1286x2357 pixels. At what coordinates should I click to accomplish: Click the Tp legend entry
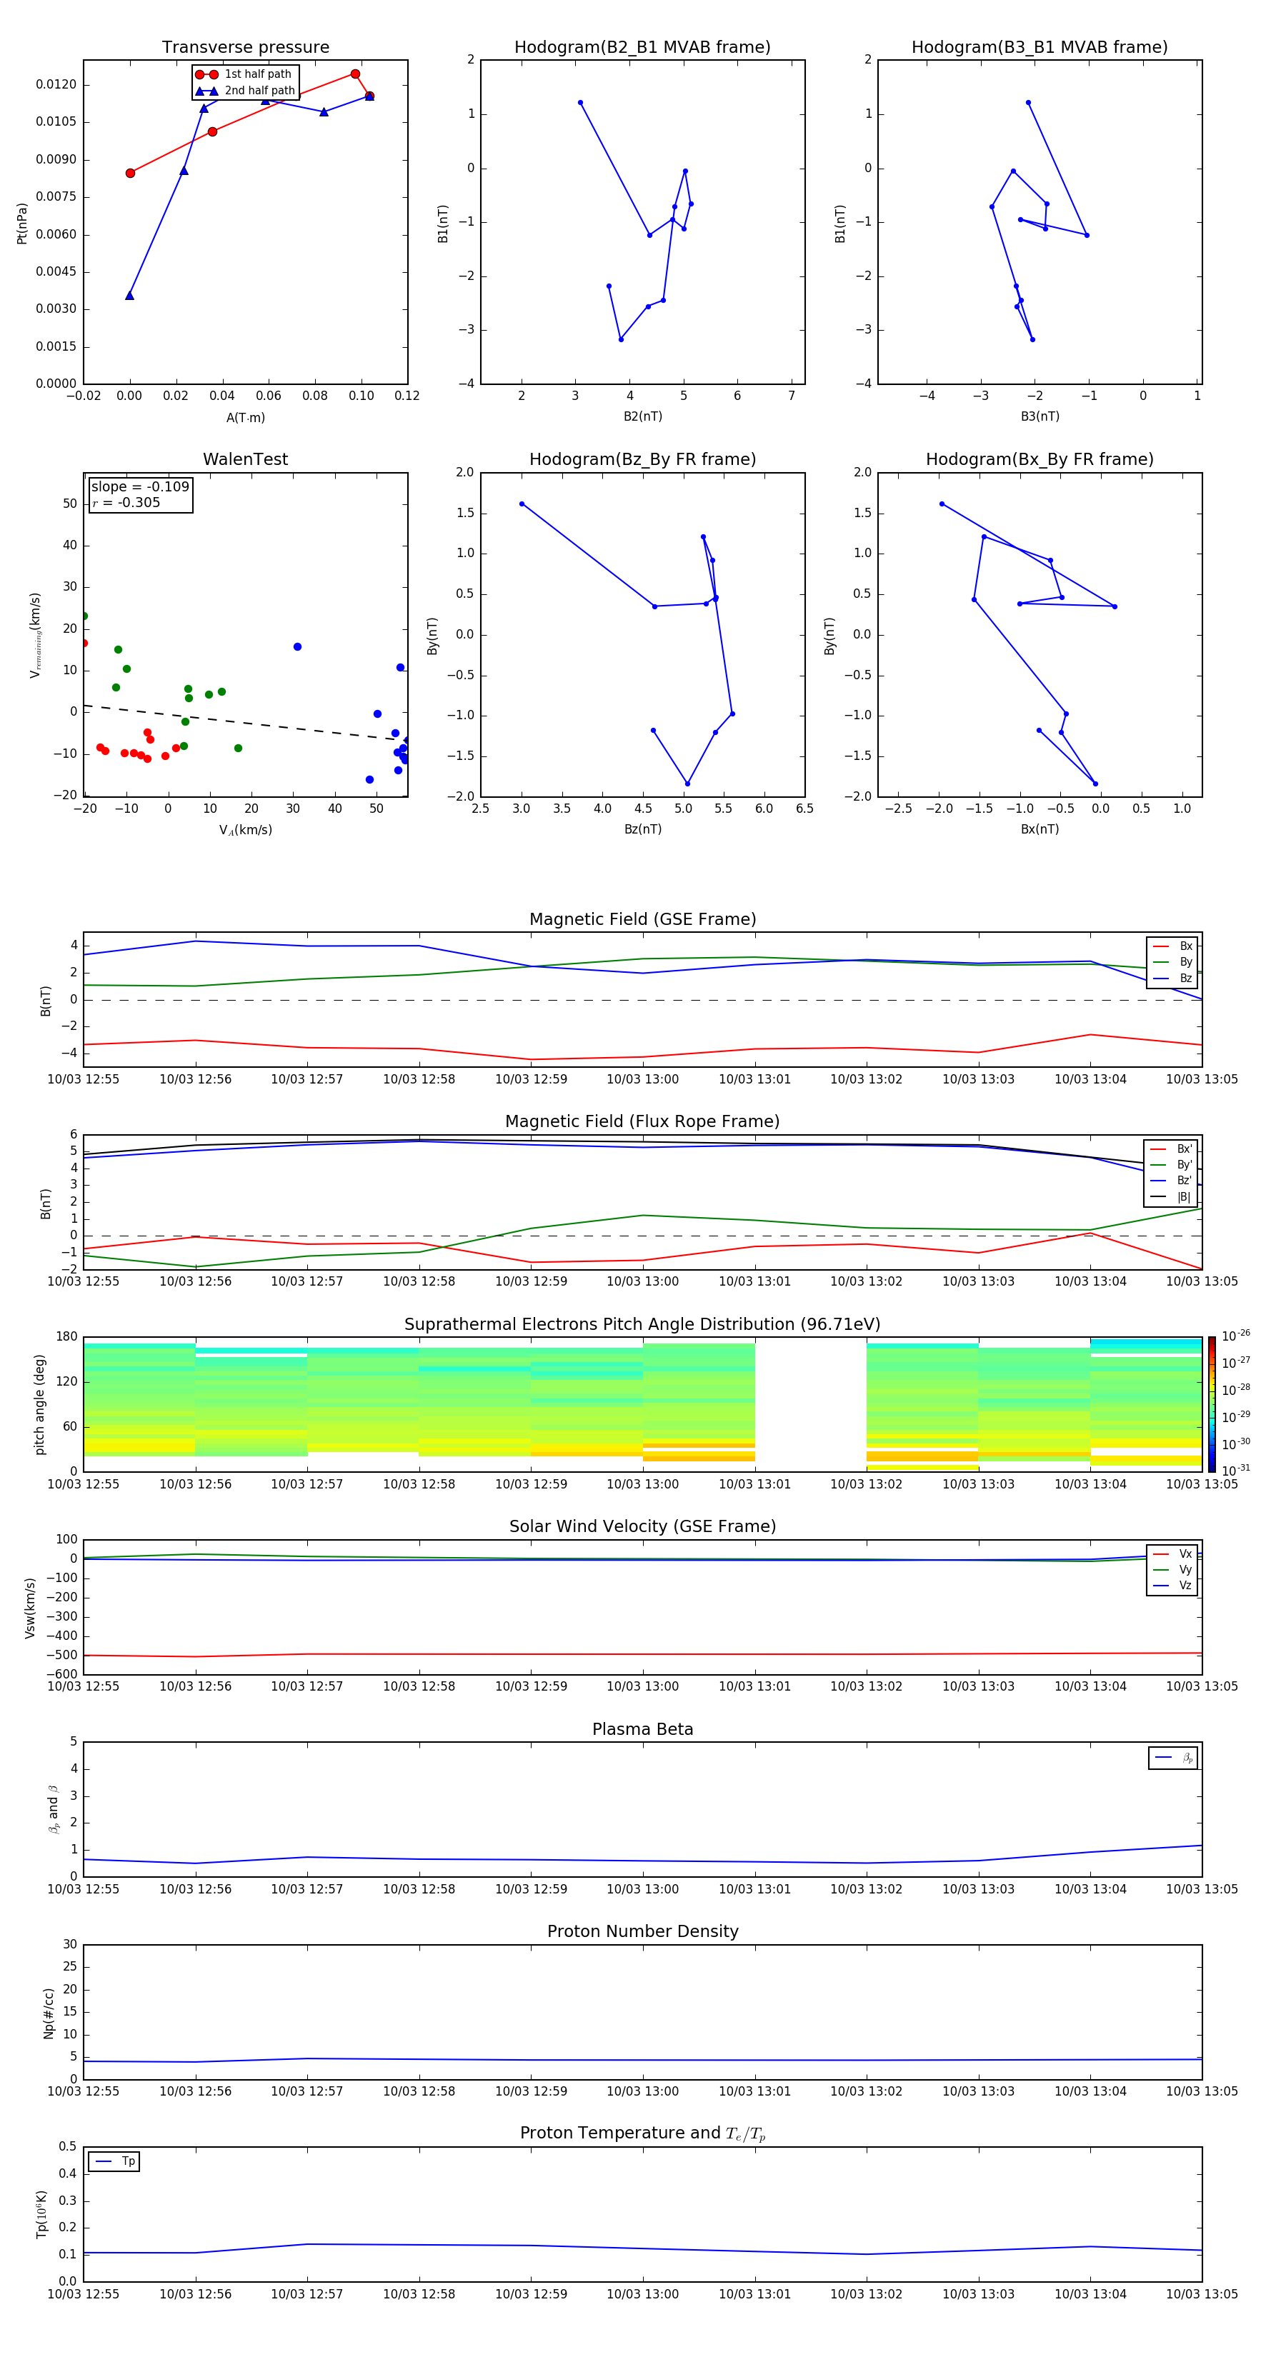[114, 2161]
